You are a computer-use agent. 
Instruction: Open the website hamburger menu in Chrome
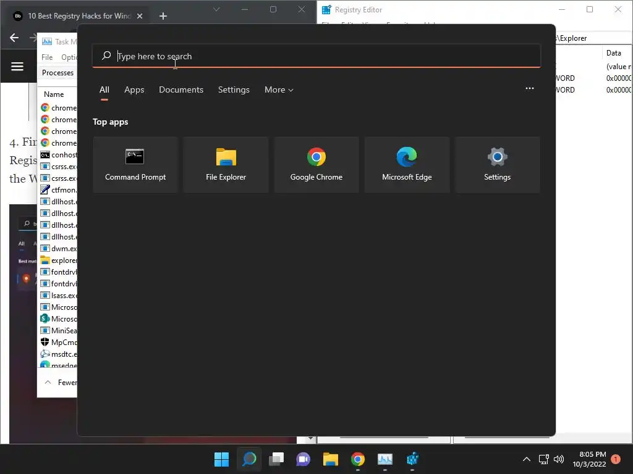click(17, 66)
